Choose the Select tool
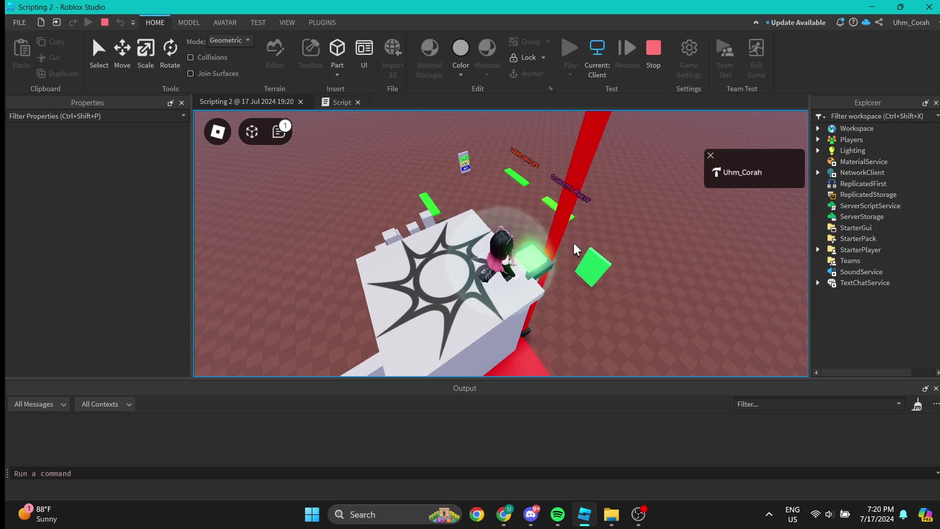 coord(99,54)
